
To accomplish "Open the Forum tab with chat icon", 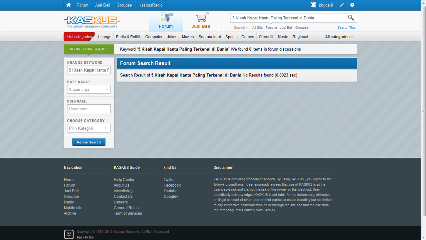I will pyautogui.click(x=166, y=21).
